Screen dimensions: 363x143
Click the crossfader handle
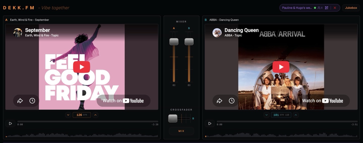(173, 118)
